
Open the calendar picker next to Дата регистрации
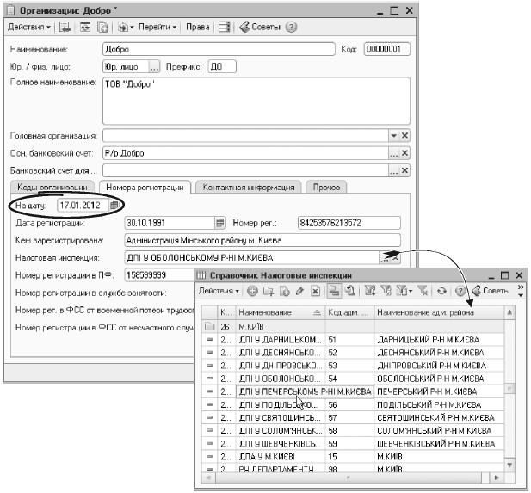point(219,224)
